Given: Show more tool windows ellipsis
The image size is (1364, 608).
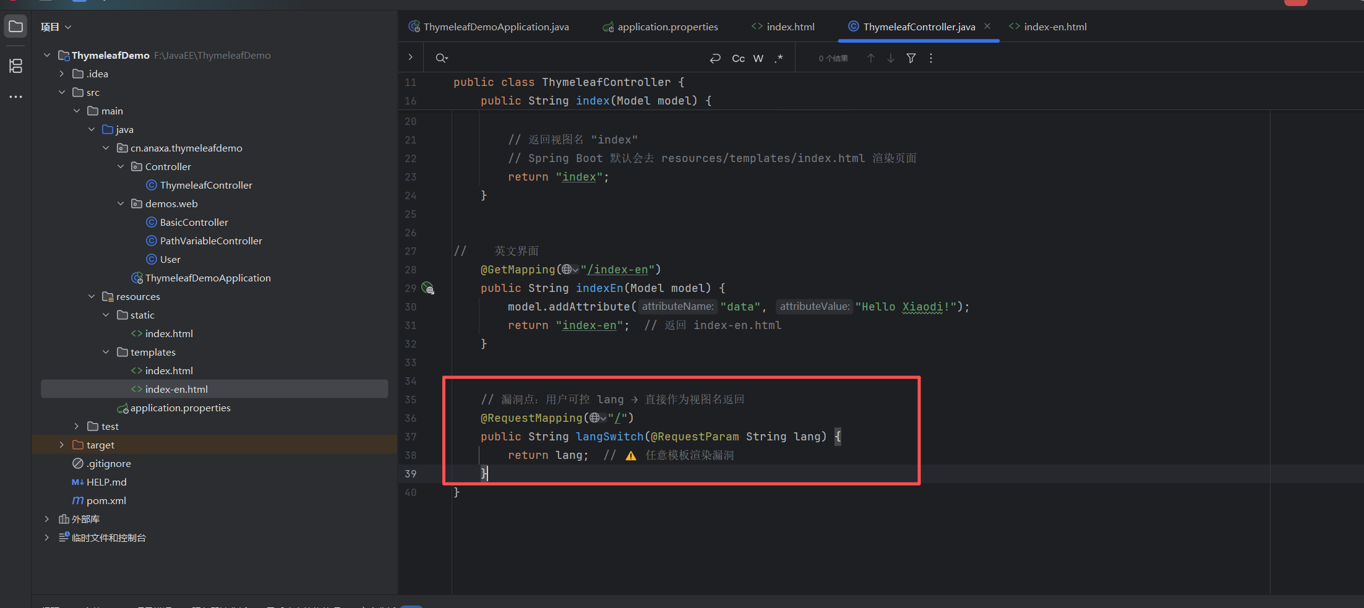Looking at the screenshot, I should (x=15, y=96).
